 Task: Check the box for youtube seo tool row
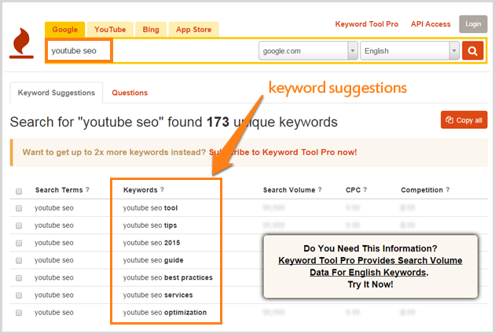pyautogui.click(x=19, y=208)
